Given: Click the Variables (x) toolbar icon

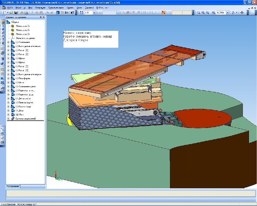Looking at the screenshot, I should coord(66,13).
